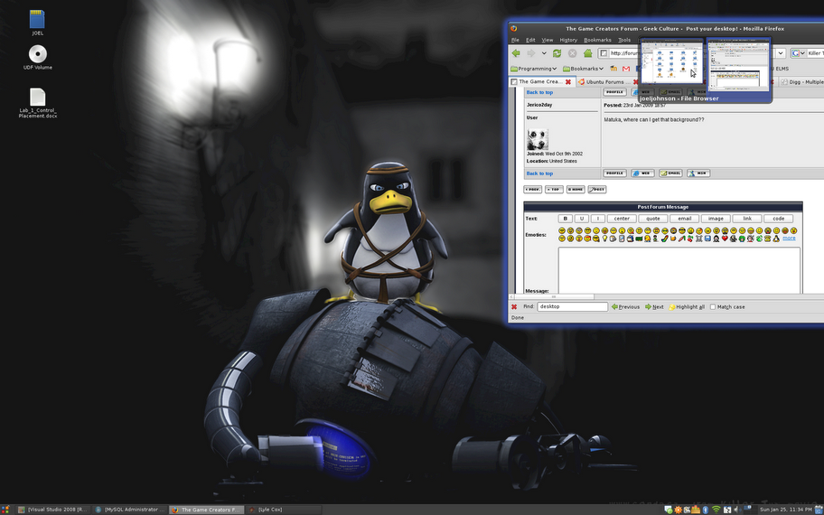
Task: Click the bookmark icon left of Gmail
Action: (x=613, y=69)
